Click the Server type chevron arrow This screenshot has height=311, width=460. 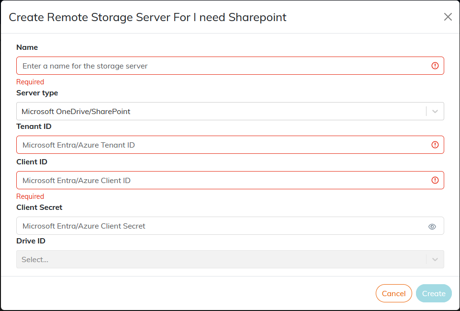tap(435, 111)
